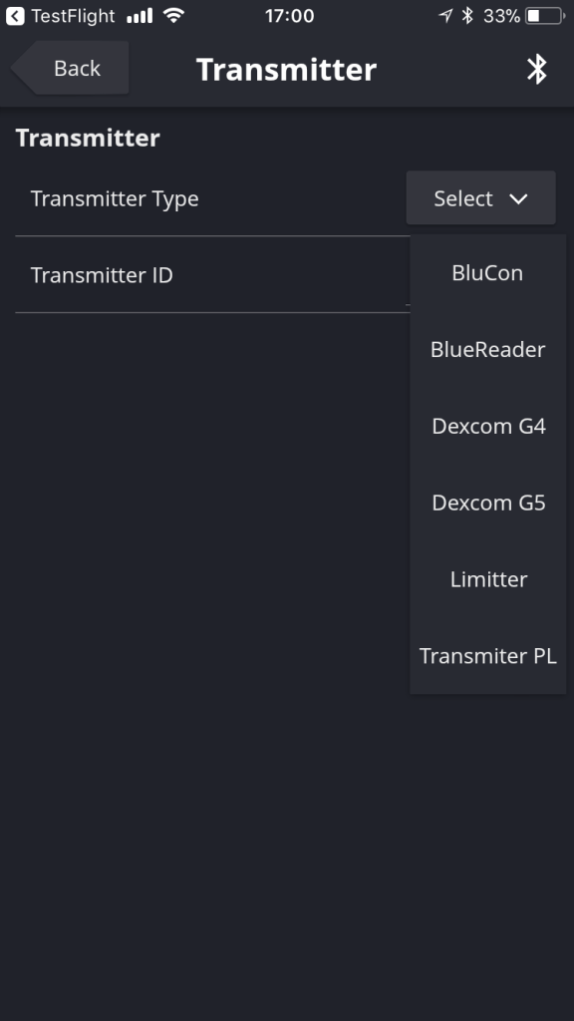This screenshot has height=1021, width=574.
Task: Tap the TestFlight return arrow icon
Action: pyautogui.click(x=15, y=16)
